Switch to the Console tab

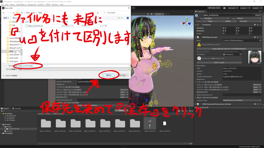coord(16,109)
